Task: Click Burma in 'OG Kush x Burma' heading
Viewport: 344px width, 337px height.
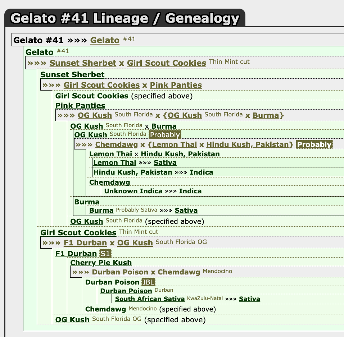Action: pos(164,126)
